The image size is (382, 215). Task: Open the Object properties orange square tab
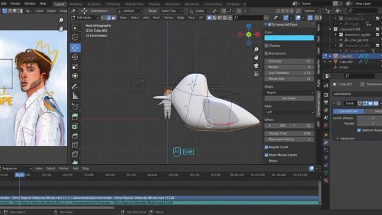click(326, 135)
